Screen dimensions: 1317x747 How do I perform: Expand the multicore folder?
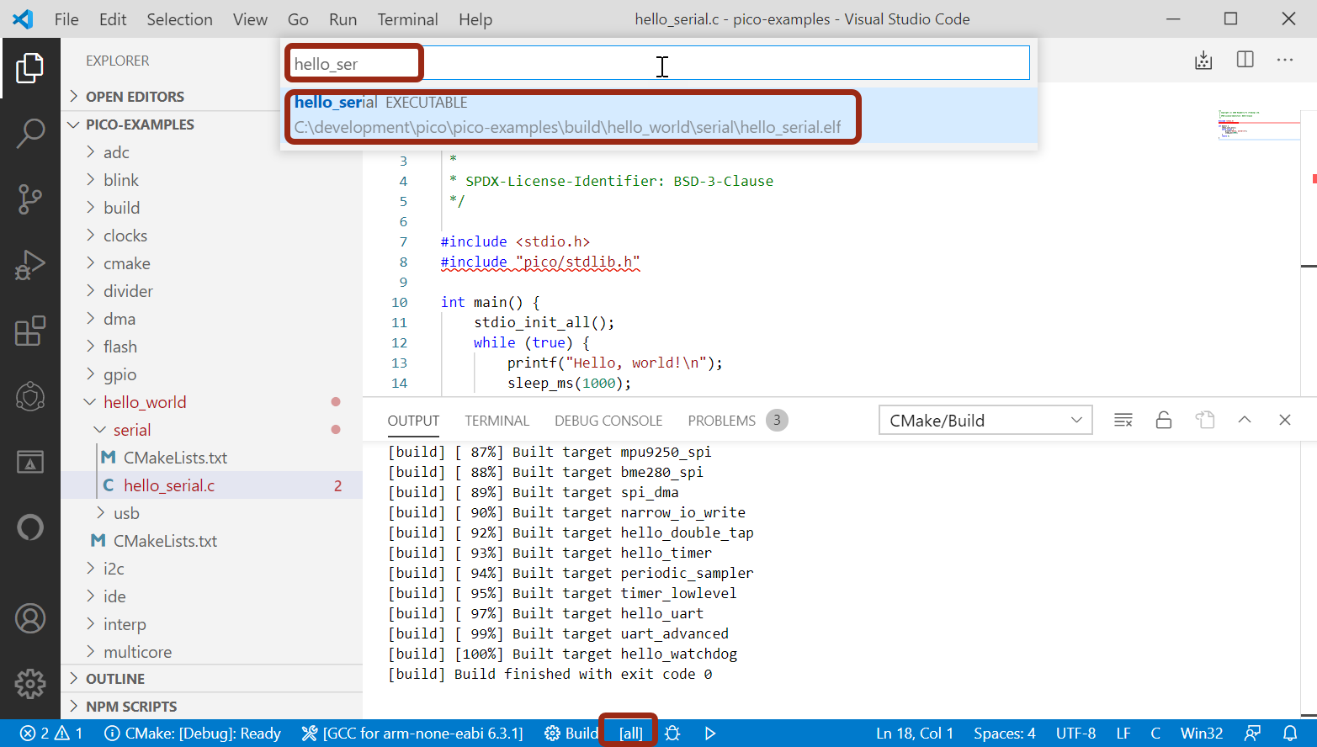(211, 652)
